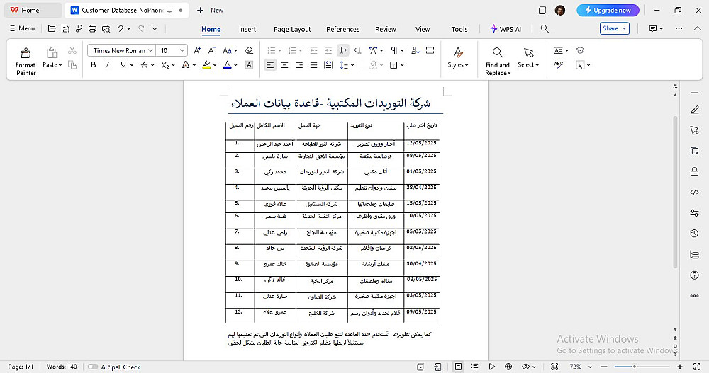Click the vertical scrollbar thumb
The width and height of the screenshot is (709, 373).
[x=675, y=192]
